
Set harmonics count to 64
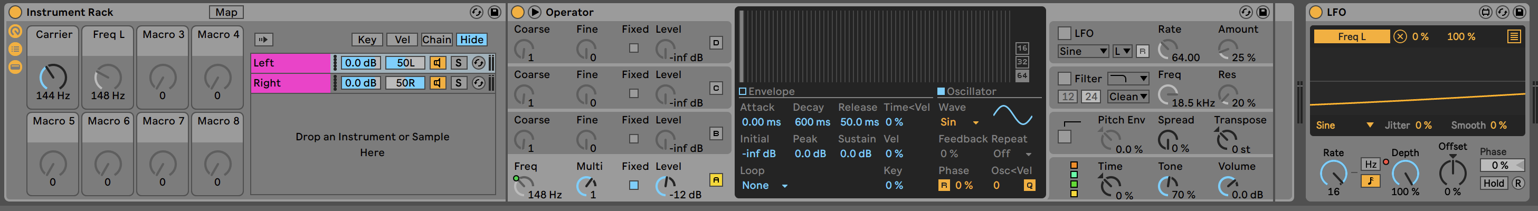pyautogui.click(x=1022, y=76)
